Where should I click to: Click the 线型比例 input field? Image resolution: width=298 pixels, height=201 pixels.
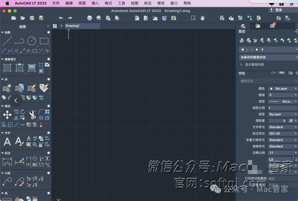(x=283, y=108)
